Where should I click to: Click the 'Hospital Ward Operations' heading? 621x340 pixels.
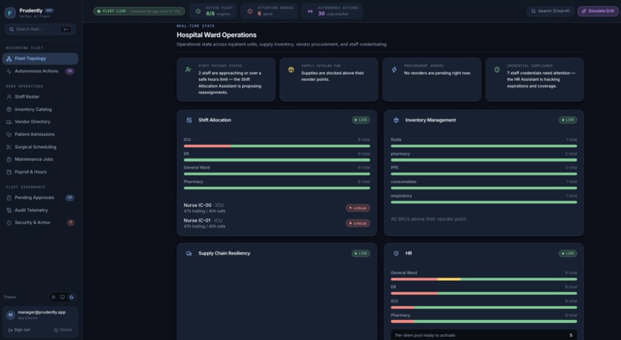tap(217, 35)
